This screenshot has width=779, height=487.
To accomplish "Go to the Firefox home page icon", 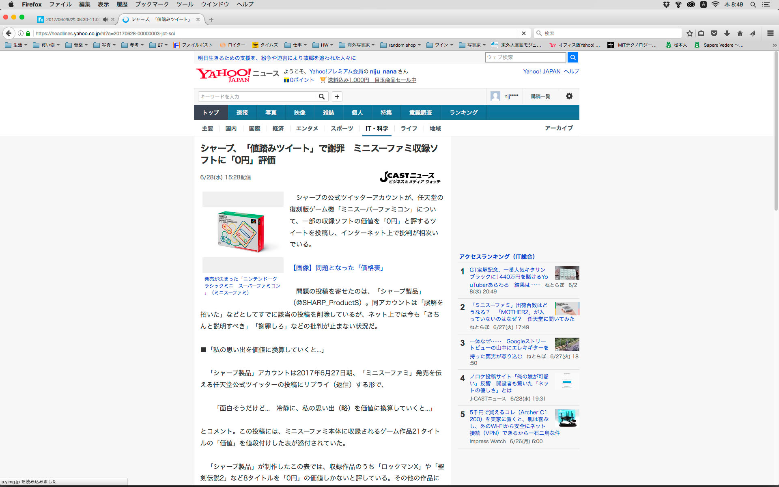I will click(740, 33).
